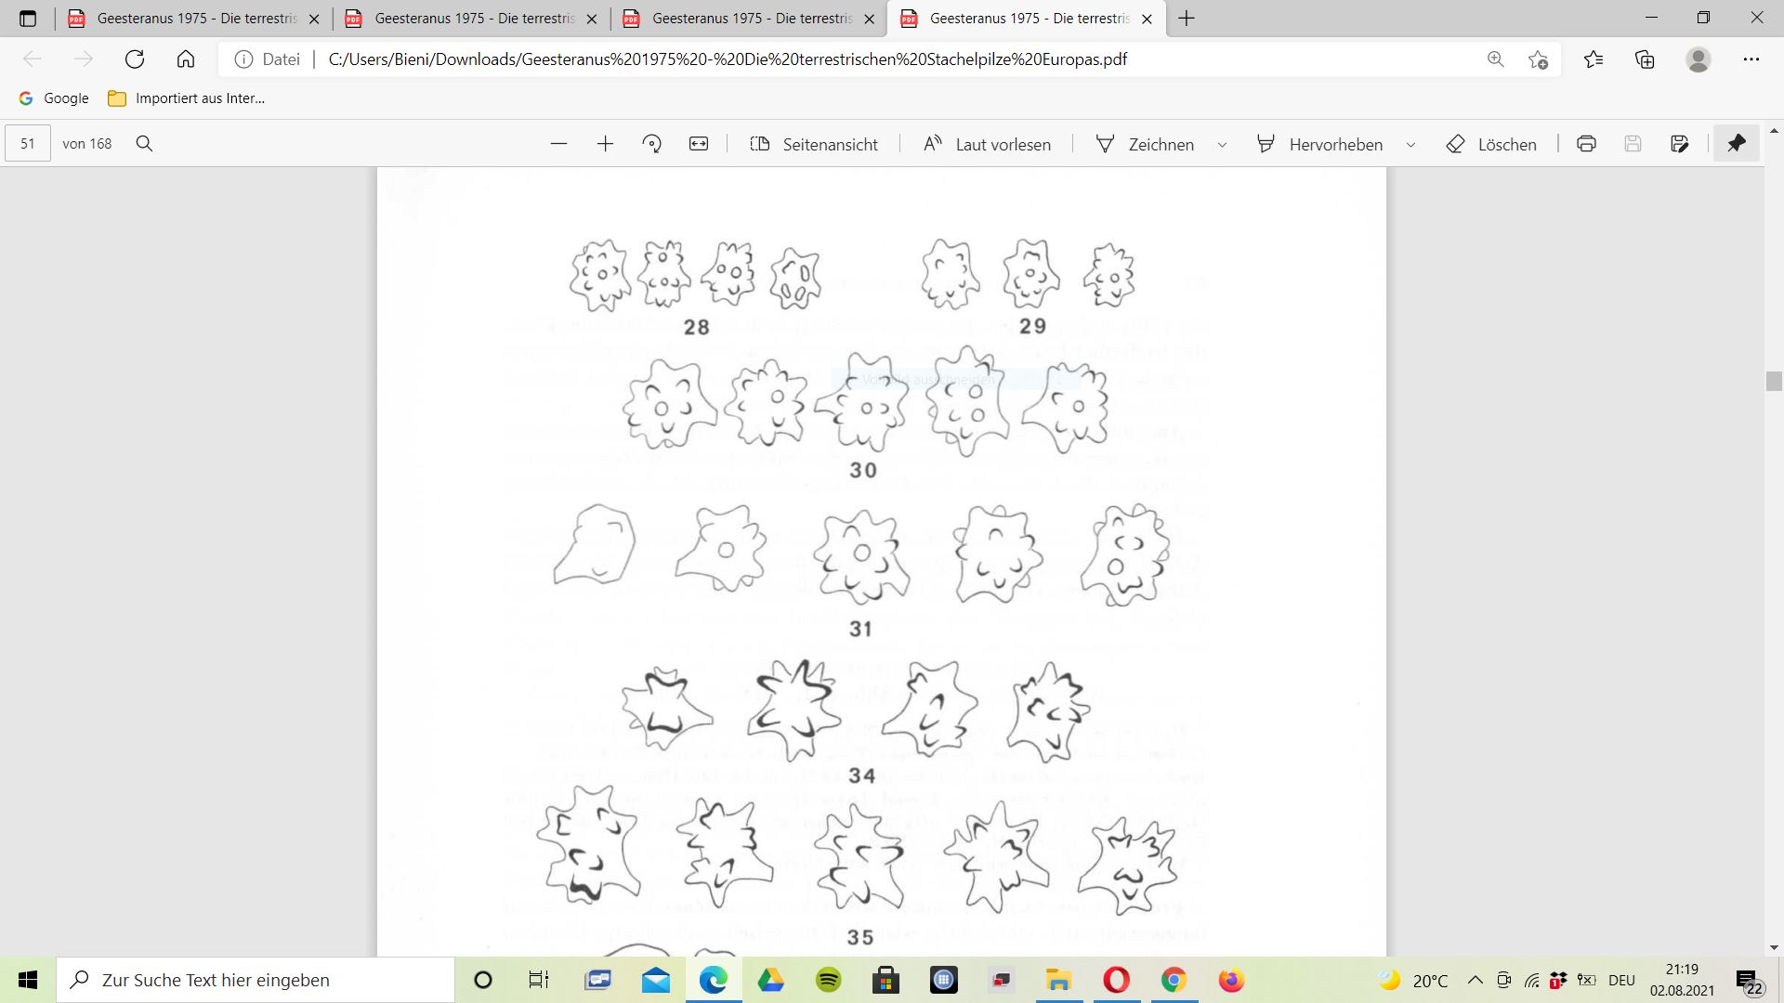This screenshot has width=1784, height=1003.
Task: Open a new browser tab
Action: click(1187, 19)
